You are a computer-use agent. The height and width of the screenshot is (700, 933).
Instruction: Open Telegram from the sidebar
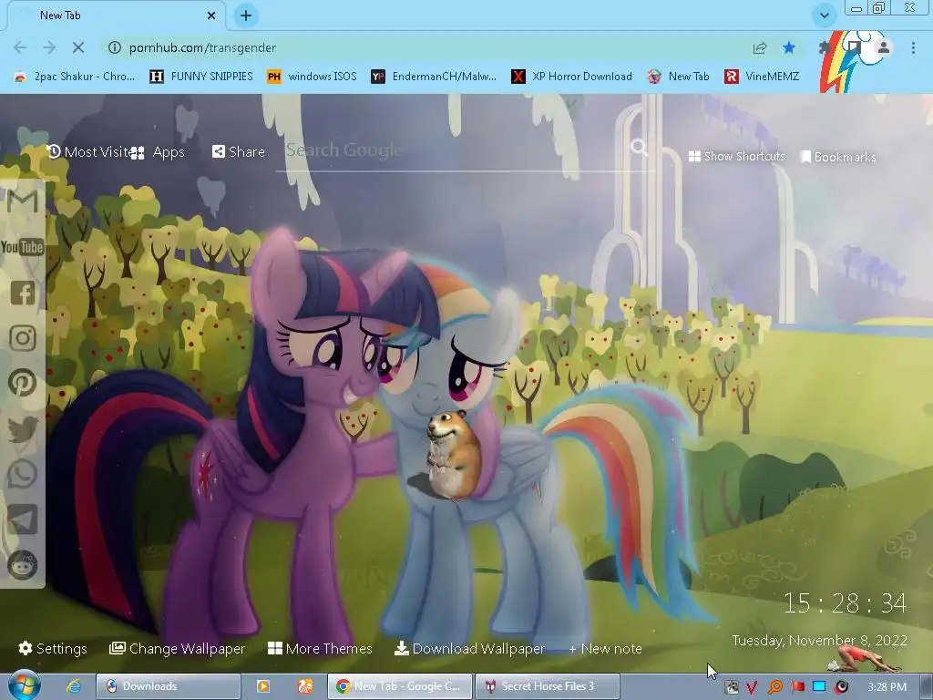[x=23, y=519]
